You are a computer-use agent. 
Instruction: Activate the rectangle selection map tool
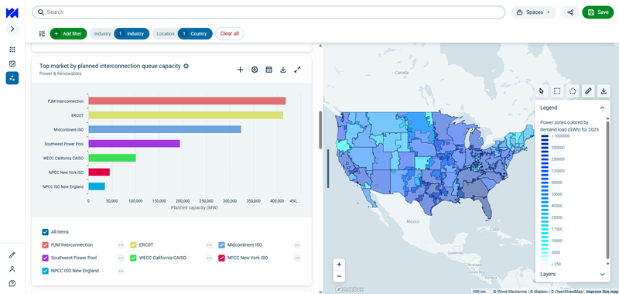coord(557,91)
